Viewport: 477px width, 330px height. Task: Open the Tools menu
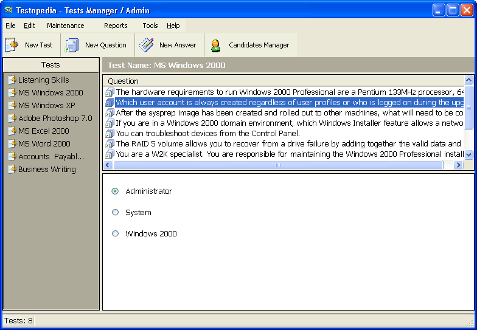(x=150, y=26)
